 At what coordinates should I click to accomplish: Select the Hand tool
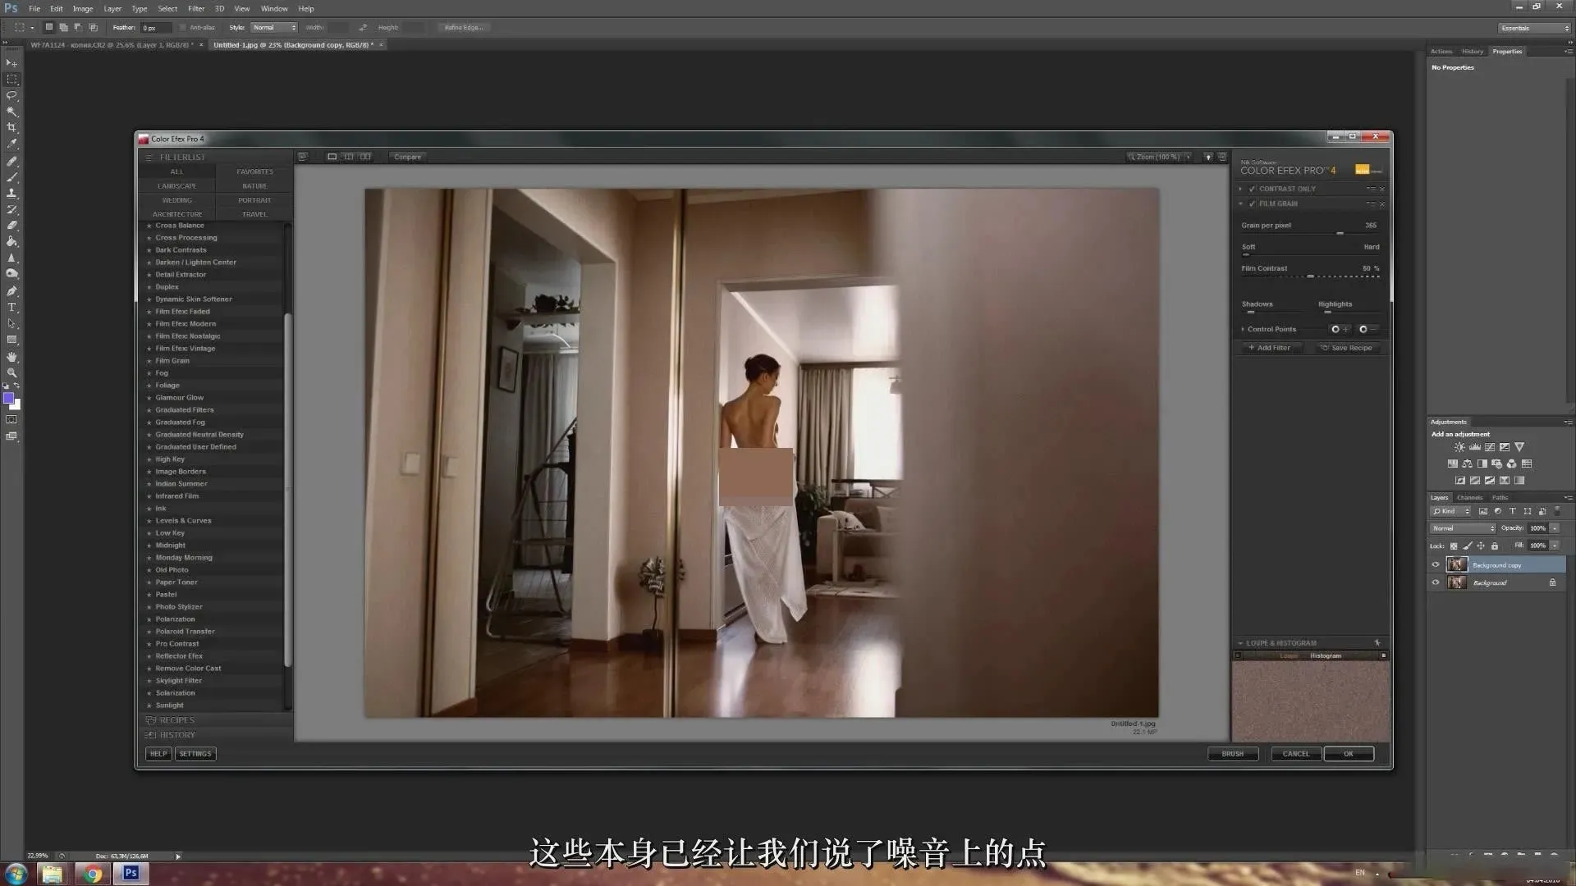click(x=11, y=357)
